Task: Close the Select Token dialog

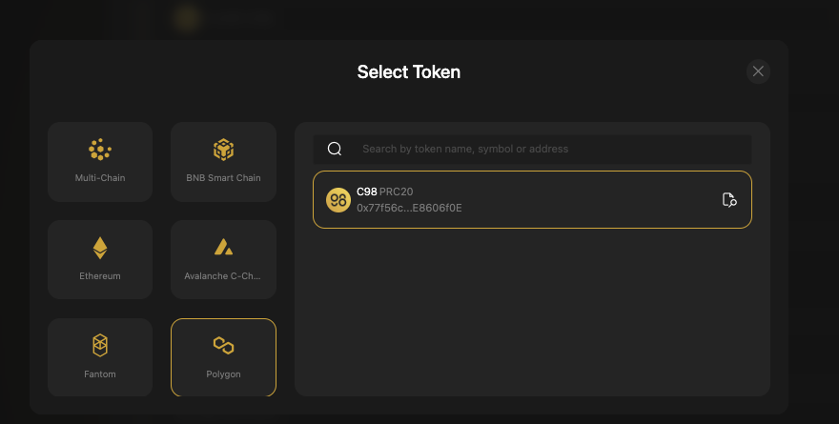Action: point(758,71)
